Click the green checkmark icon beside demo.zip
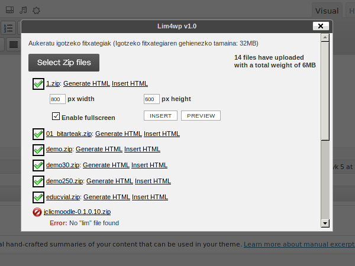355x266 pixels. click(38, 150)
